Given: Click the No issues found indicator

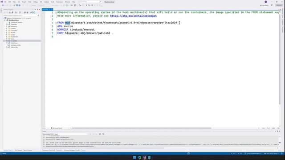Looking at the screenshot, I should [x=57, y=128].
